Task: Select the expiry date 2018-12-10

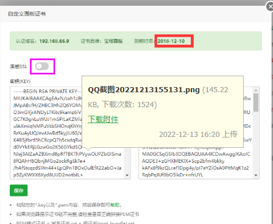Action: 171,41
